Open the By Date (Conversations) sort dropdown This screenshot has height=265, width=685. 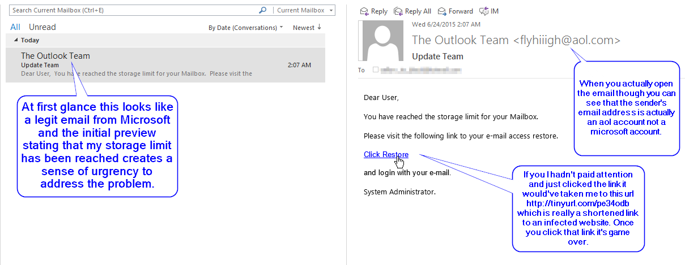[246, 28]
